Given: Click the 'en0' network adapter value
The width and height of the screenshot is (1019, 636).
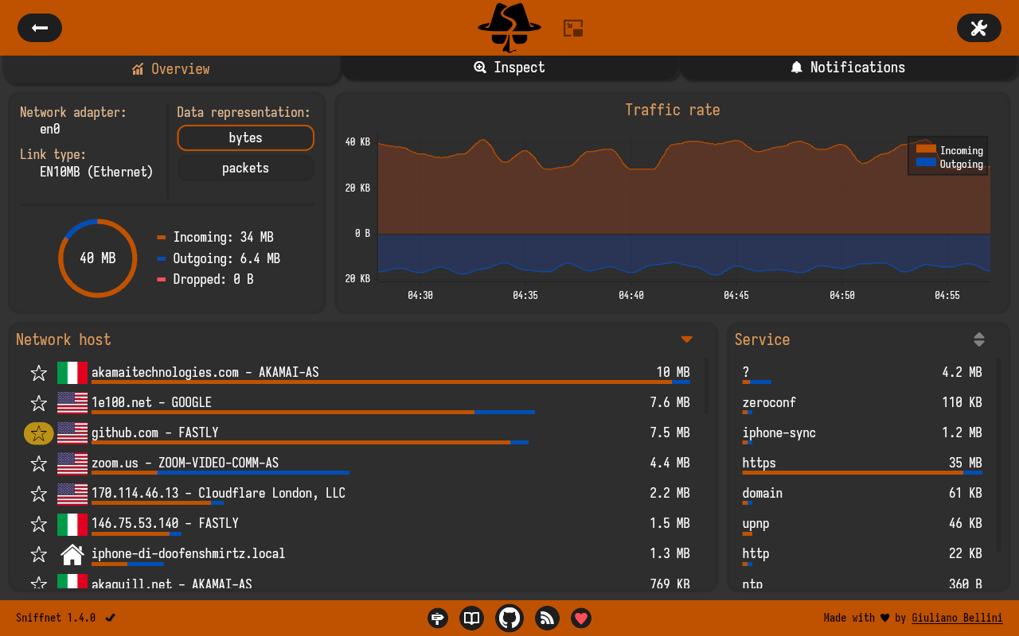Looking at the screenshot, I should click(50, 129).
